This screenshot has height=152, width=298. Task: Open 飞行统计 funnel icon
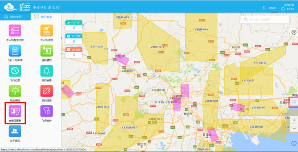(x=47, y=111)
